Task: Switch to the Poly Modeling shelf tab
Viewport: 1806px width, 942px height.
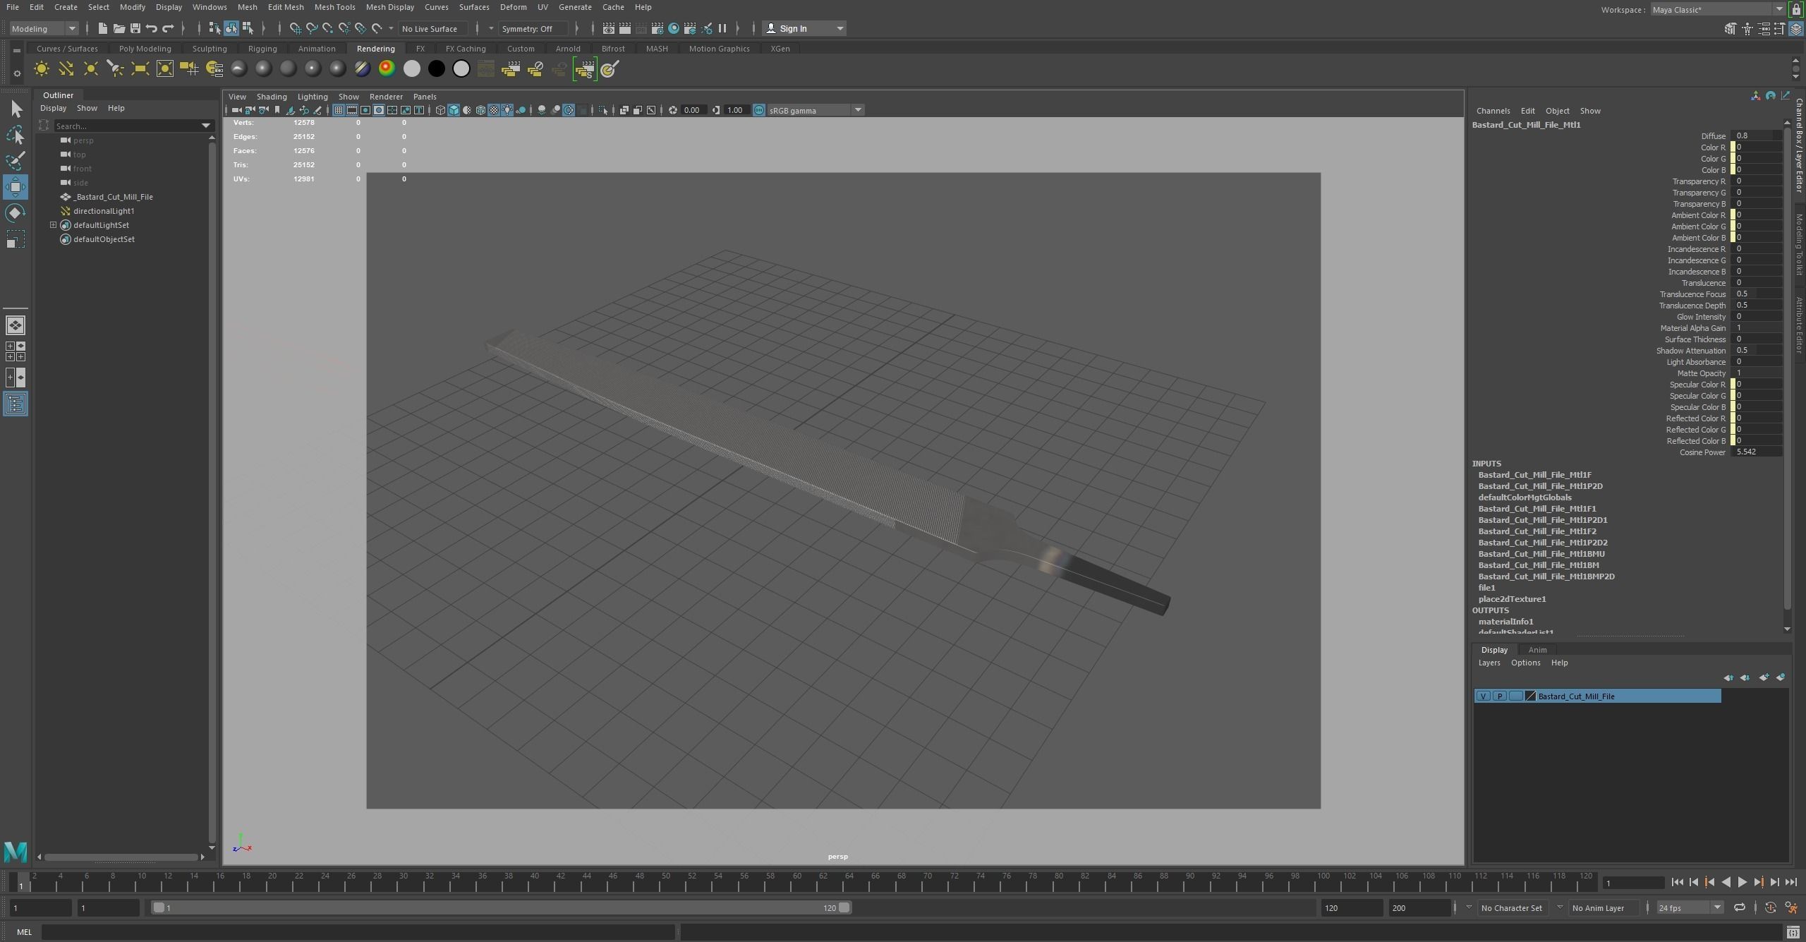Action: coord(145,49)
